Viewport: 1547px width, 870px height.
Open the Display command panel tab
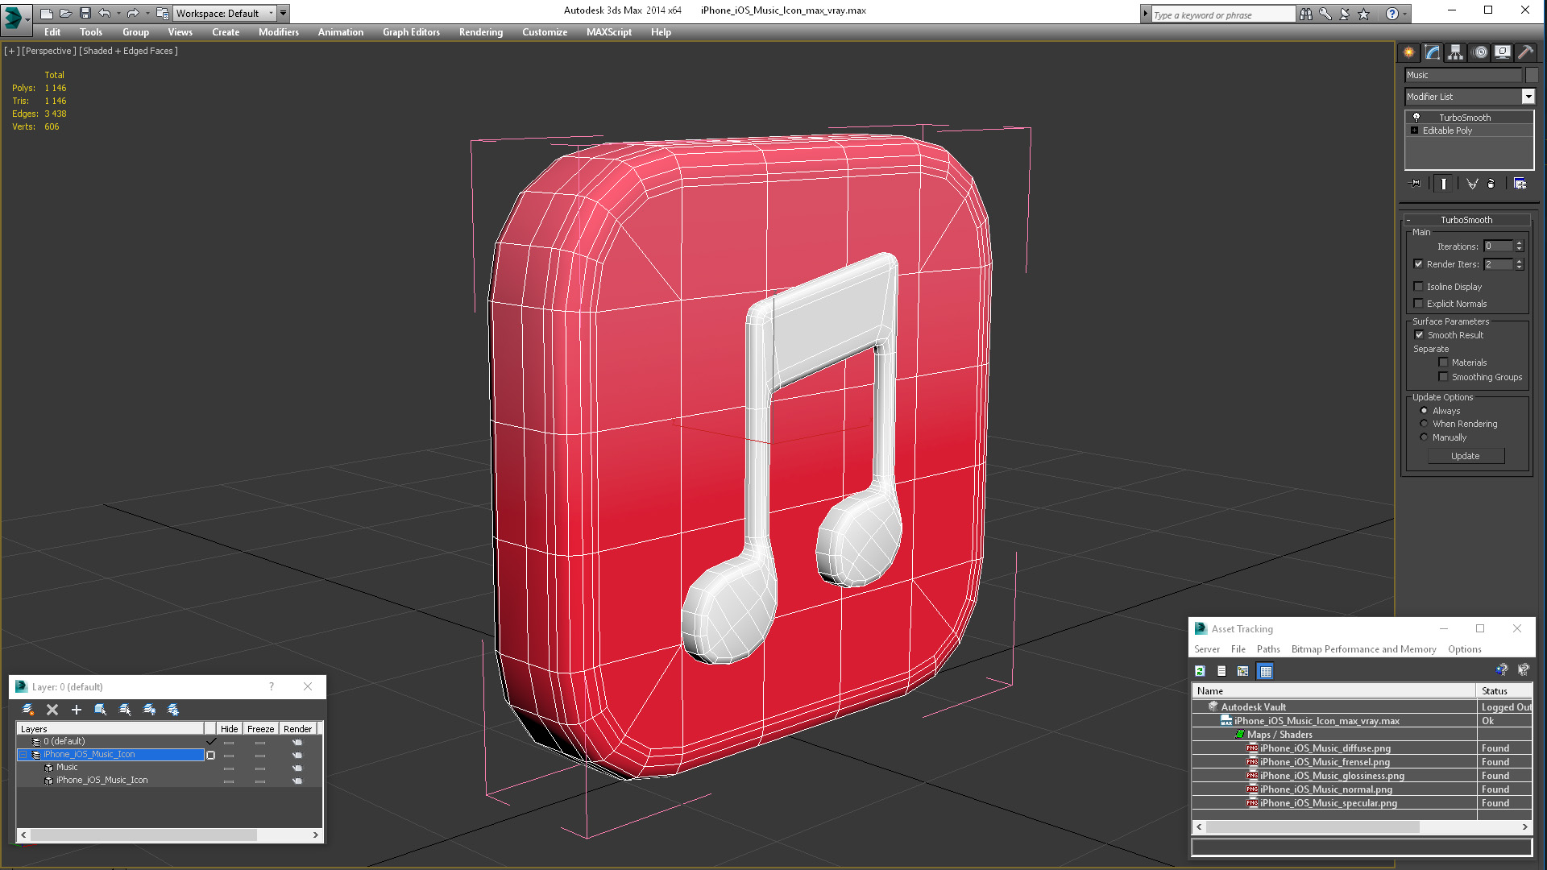tap(1503, 52)
